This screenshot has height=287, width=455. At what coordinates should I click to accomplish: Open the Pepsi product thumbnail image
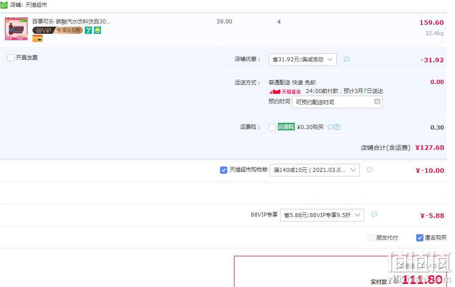(x=16, y=29)
